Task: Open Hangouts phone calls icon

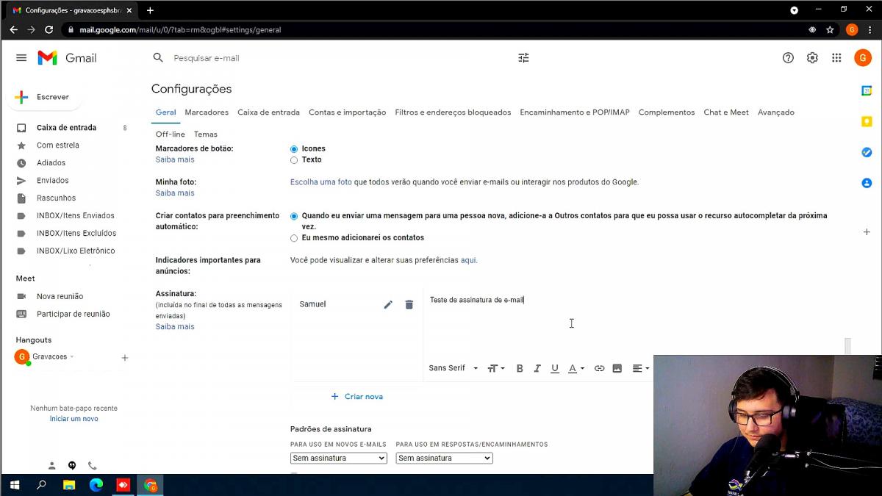Action: point(92,465)
